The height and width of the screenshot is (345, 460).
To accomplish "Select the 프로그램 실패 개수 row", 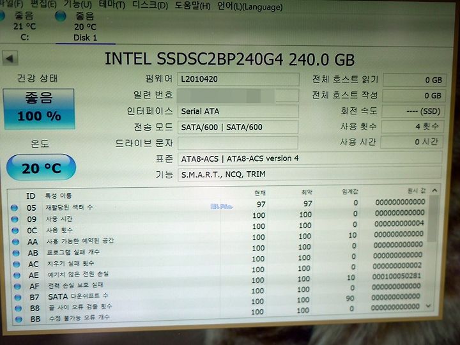I will coord(220,250).
